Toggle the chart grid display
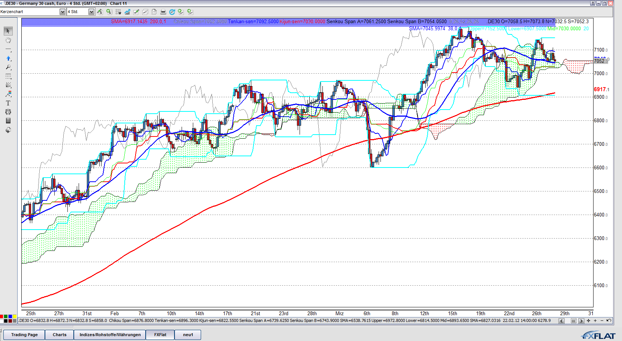The width and height of the screenshot is (622, 341). 118,12
